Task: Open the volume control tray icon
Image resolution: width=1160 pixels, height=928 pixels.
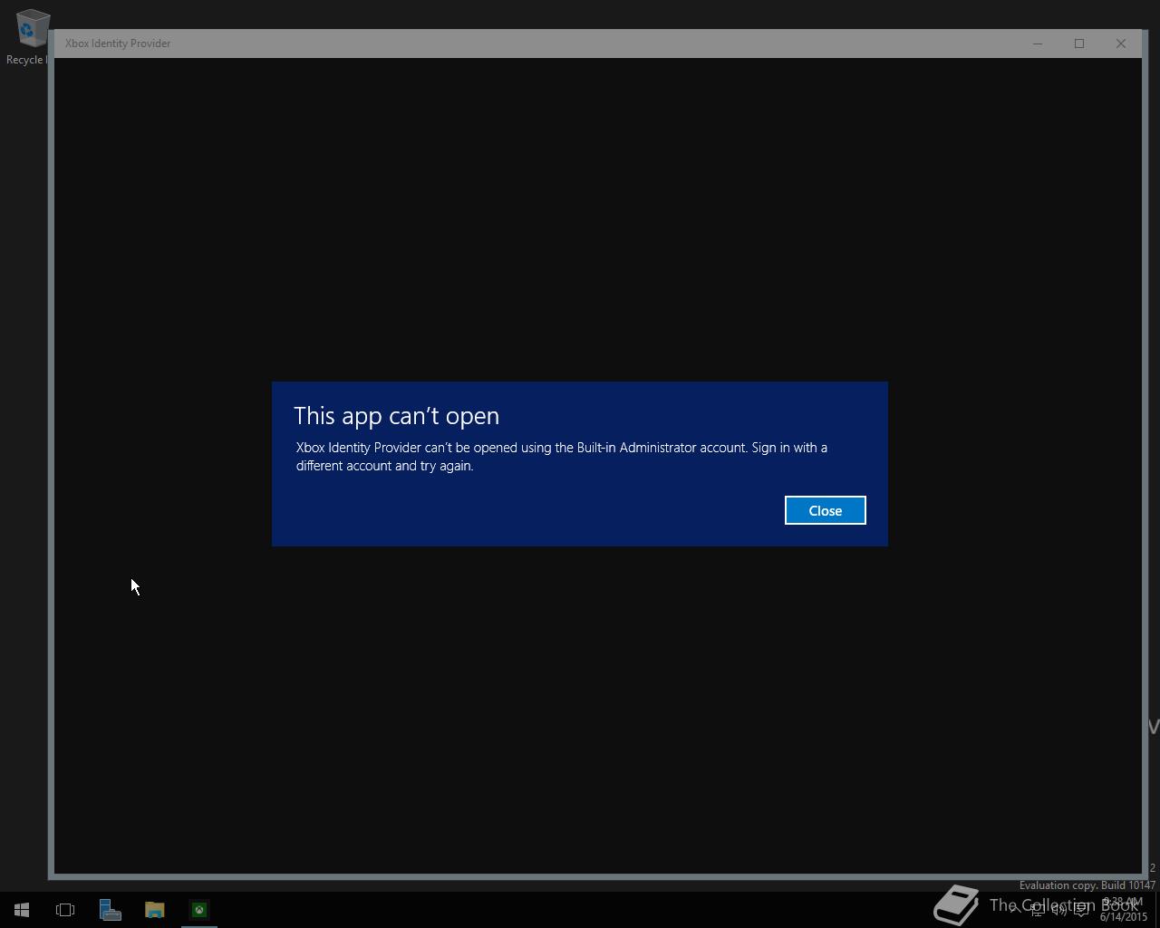Action: coord(1058,909)
